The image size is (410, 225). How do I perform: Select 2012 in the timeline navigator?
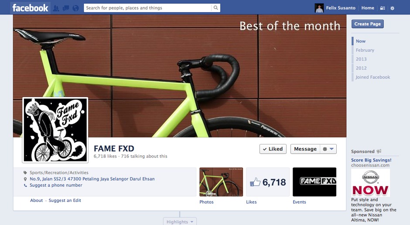(361, 68)
